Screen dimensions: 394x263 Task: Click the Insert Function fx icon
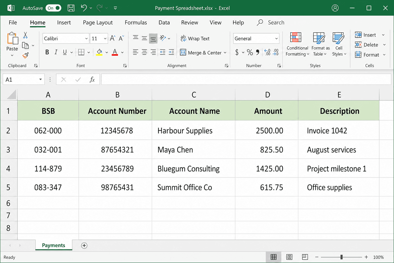tap(92, 80)
